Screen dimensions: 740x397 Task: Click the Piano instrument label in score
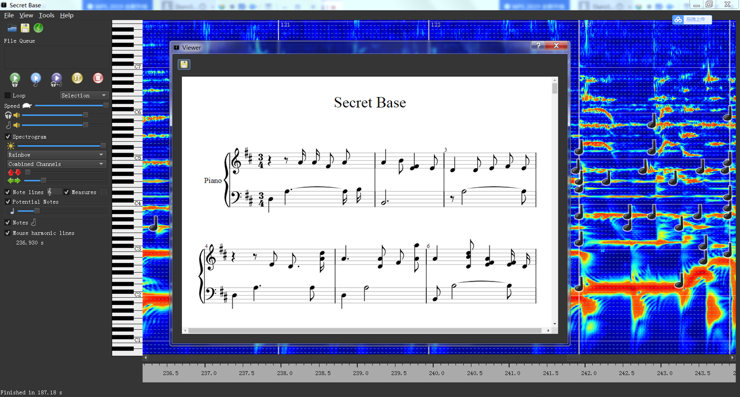click(213, 181)
